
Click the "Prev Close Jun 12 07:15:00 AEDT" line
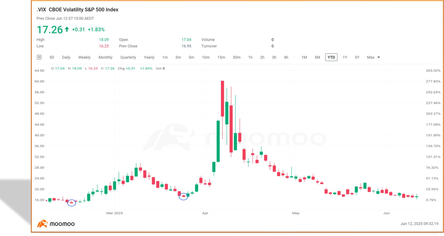65,18
